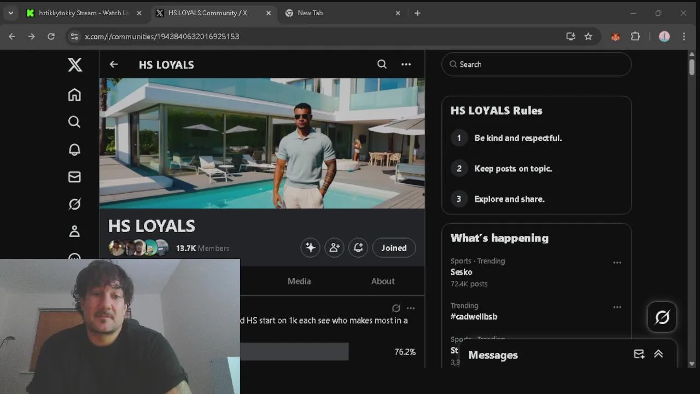Go back from HS LOYALS community
700x394 pixels.
click(114, 65)
